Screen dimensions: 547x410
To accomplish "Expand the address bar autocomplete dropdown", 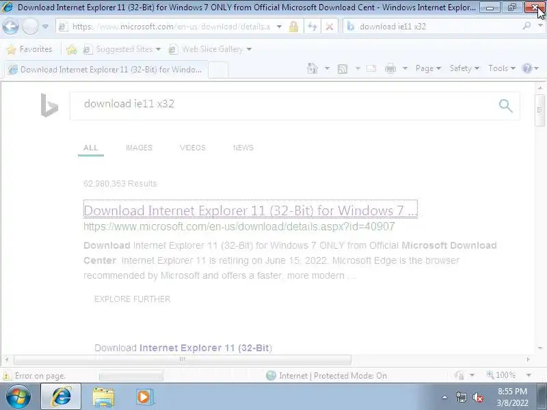I will (279, 27).
